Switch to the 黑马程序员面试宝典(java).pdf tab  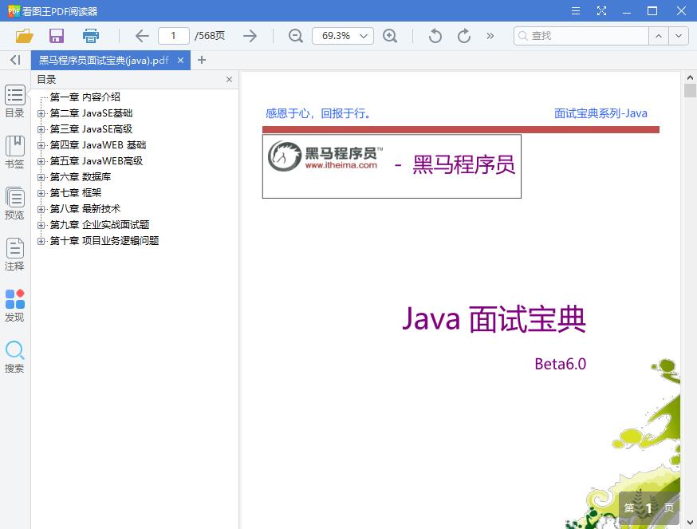pyautogui.click(x=104, y=60)
